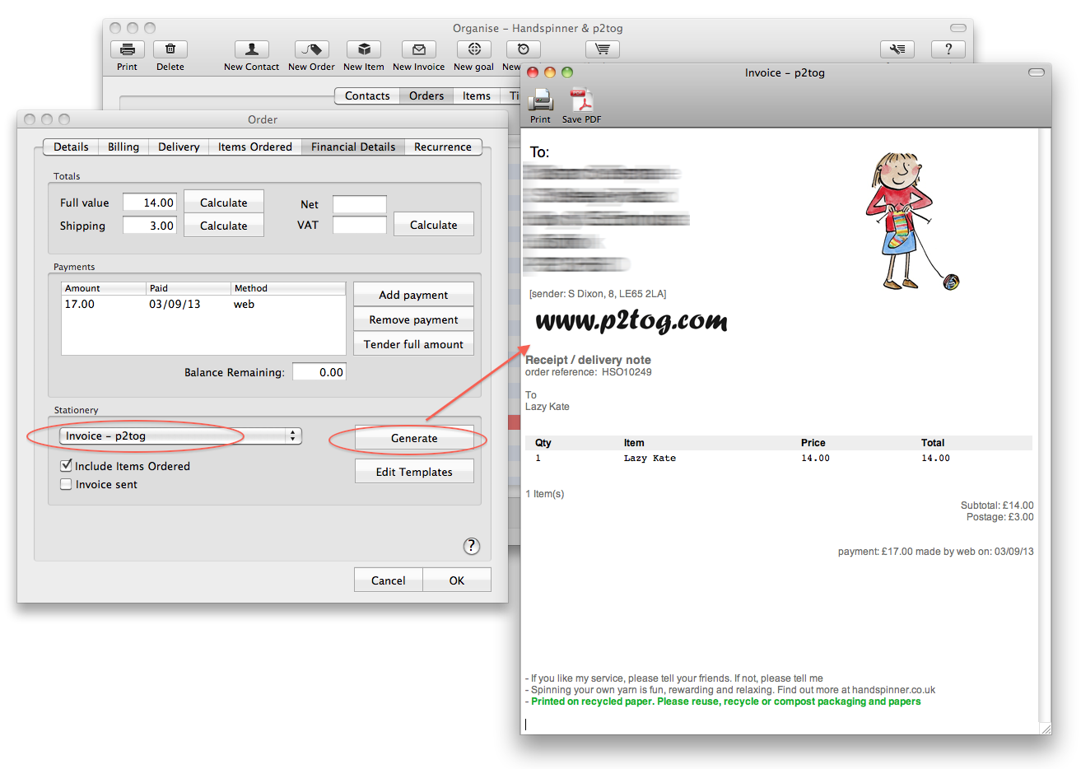Select the 17.00 payment row
Viewport: 1081px width, 769px height.
tap(203, 304)
